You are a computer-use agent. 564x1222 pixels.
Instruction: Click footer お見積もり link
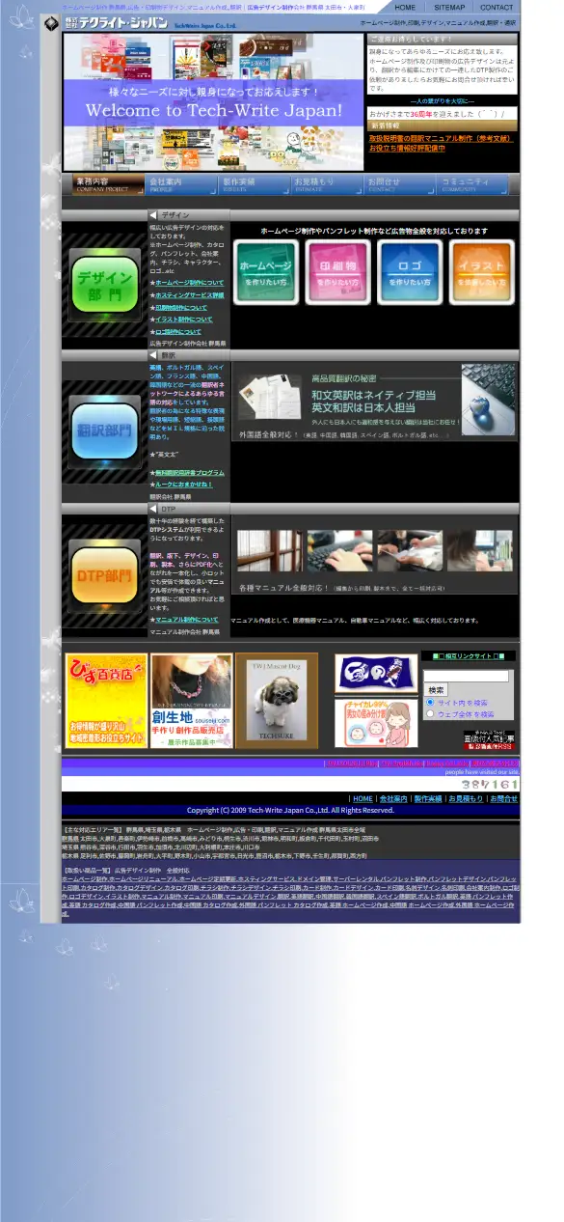point(465,798)
